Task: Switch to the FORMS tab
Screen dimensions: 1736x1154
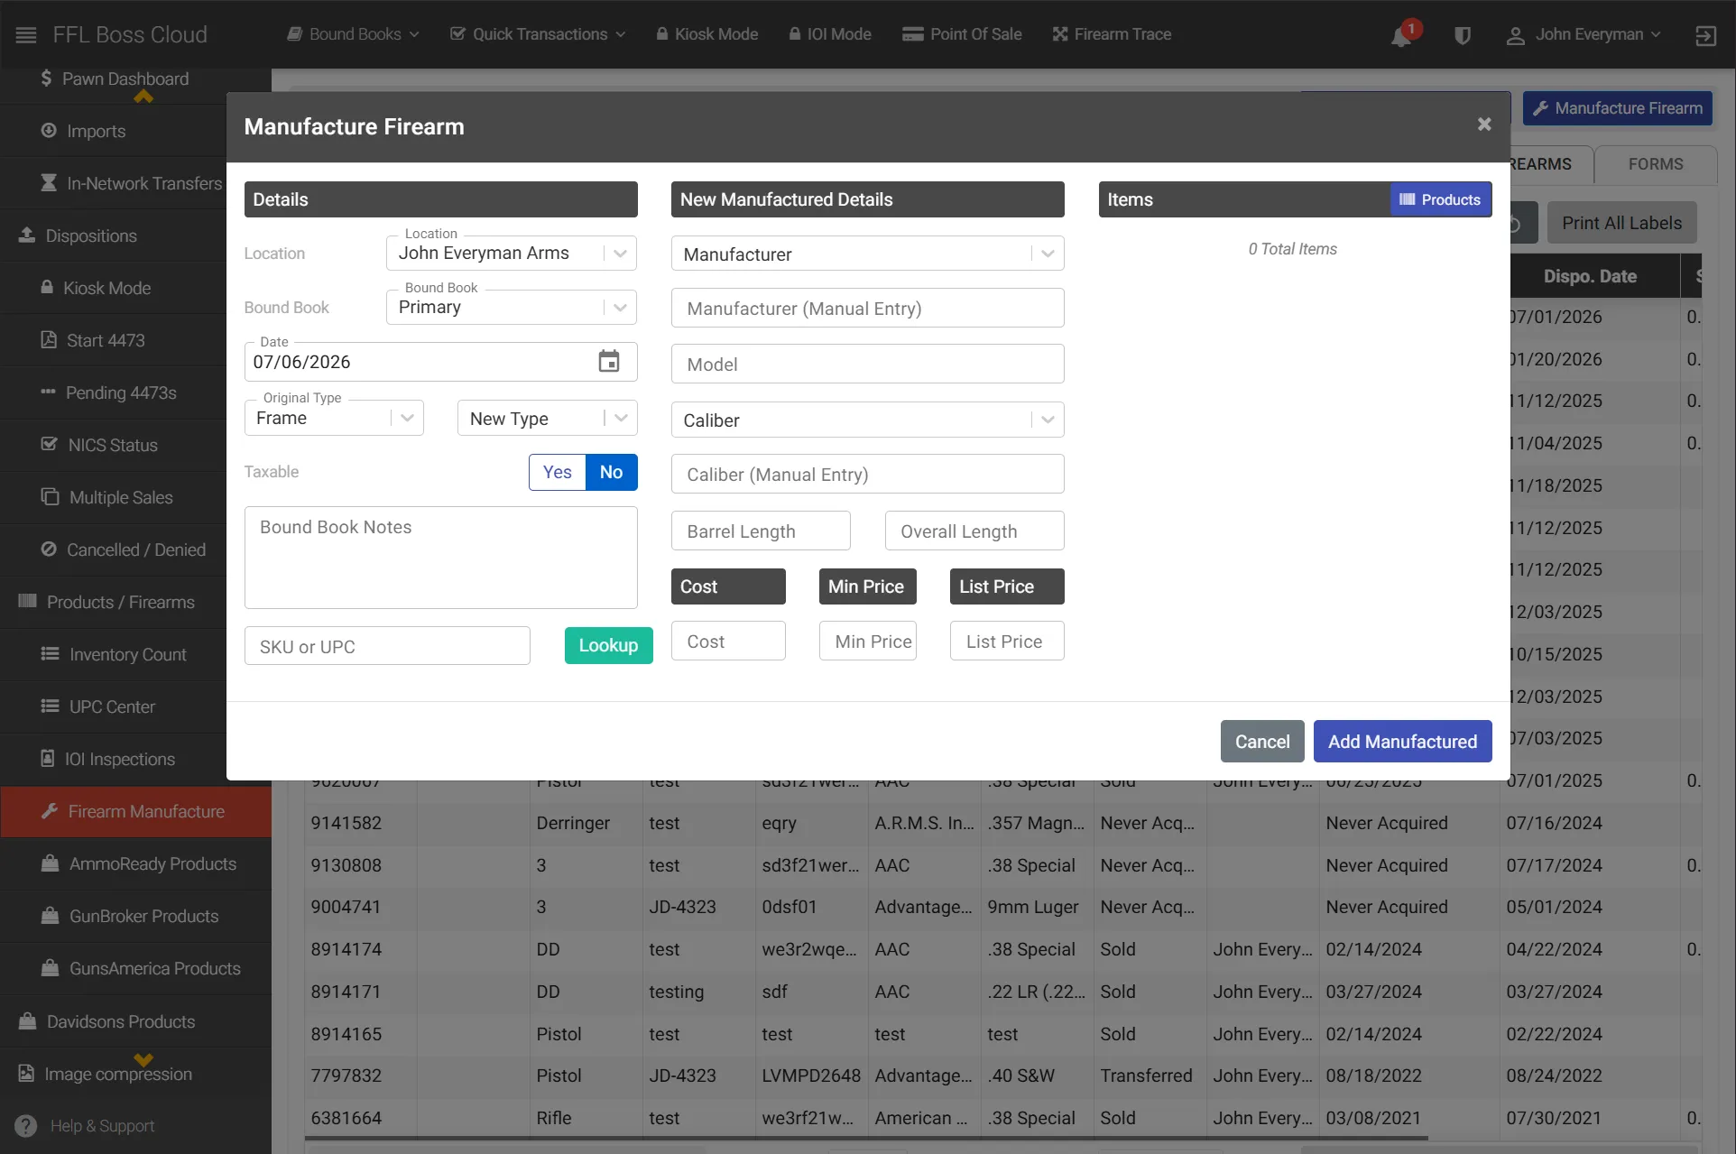Action: click(x=1655, y=164)
